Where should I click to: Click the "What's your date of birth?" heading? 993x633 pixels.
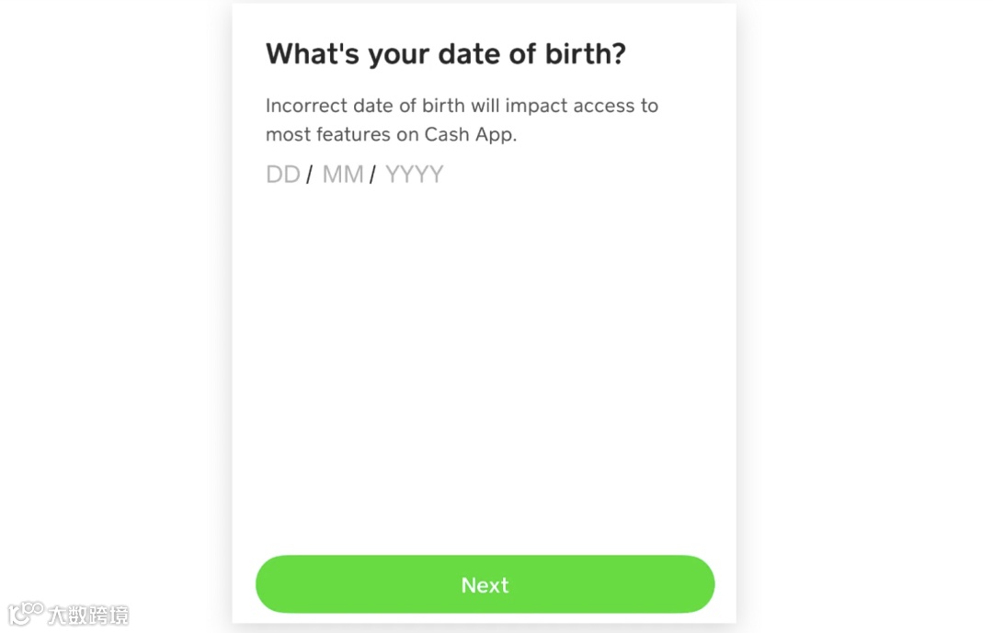(445, 54)
